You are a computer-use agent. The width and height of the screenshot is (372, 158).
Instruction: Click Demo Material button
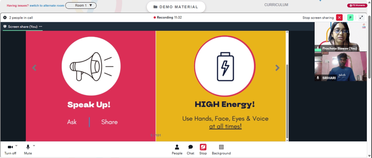click(x=176, y=7)
